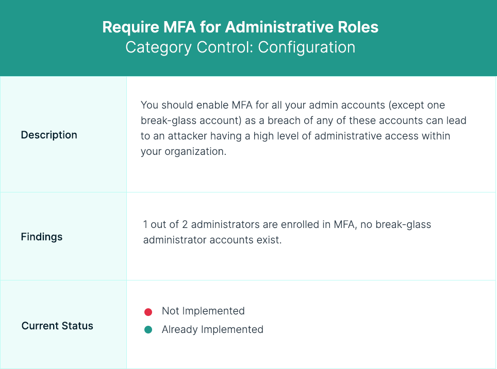Select the Current Status row label

pos(57,326)
